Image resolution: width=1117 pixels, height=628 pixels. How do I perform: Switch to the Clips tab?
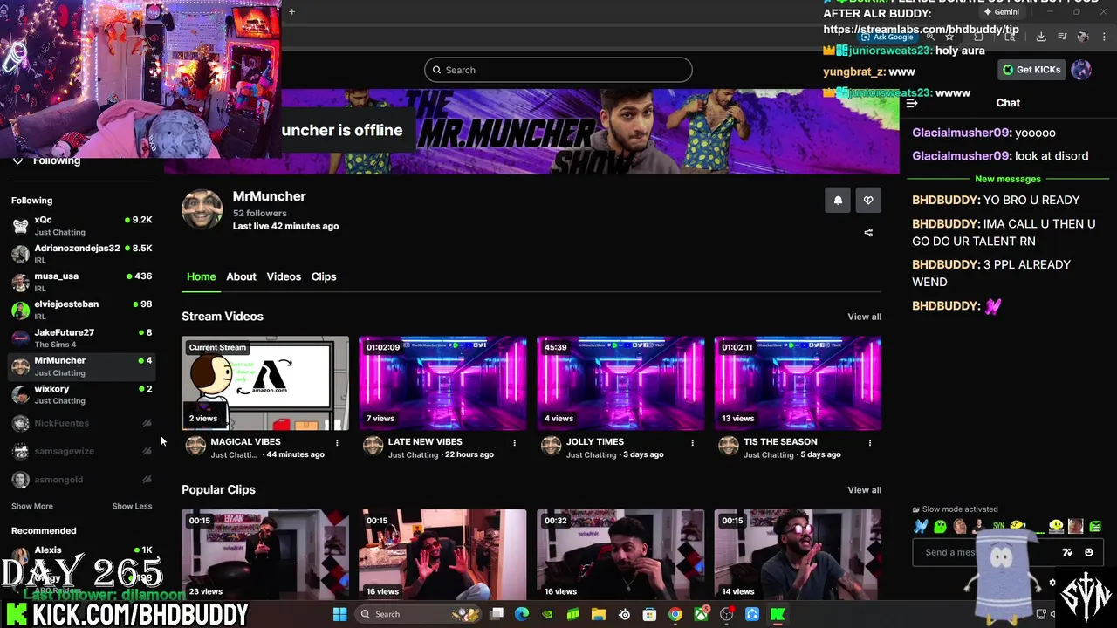point(324,276)
